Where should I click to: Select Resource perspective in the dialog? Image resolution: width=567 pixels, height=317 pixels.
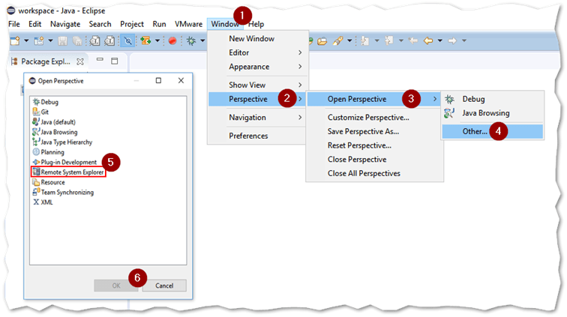49,183
